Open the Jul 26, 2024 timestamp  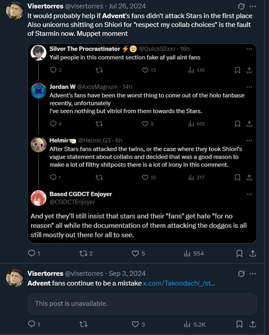pos(127,6)
